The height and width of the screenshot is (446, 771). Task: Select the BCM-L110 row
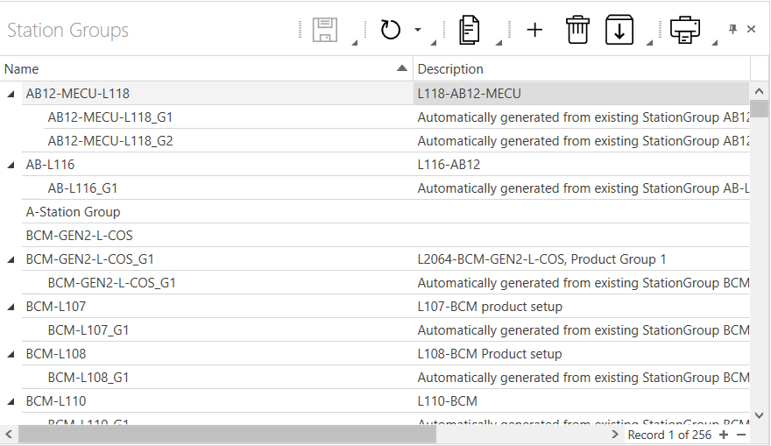click(385, 400)
